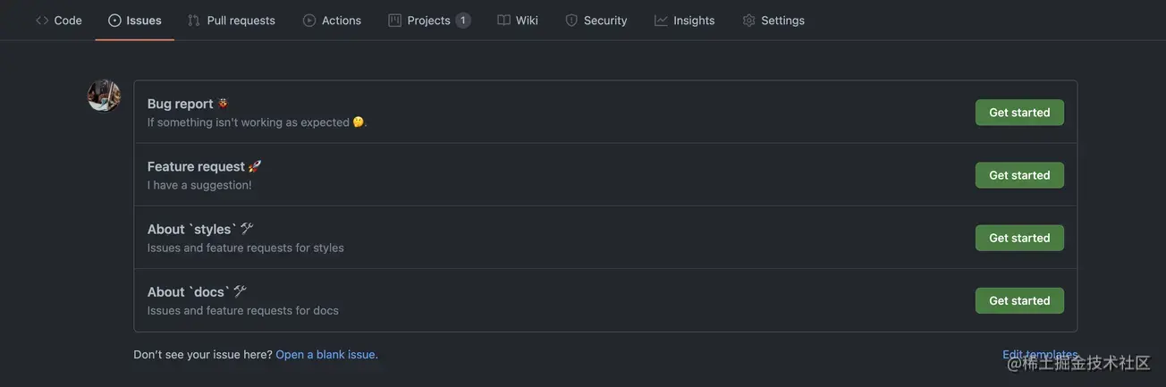Viewport: 1166px width, 387px height.
Task: Open the Pull requests tab
Action: [232, 21]
